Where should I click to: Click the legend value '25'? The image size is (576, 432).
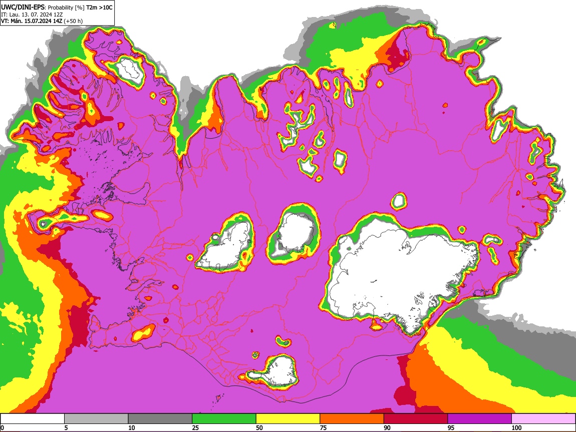[x=195, y=427]
